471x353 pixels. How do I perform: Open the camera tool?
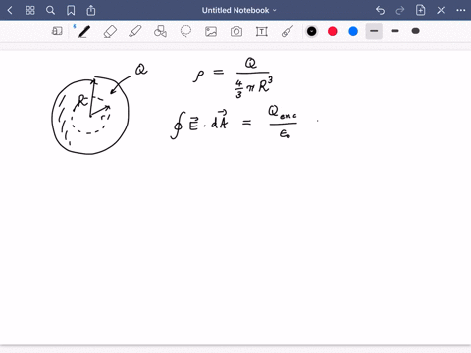[236, 31]
